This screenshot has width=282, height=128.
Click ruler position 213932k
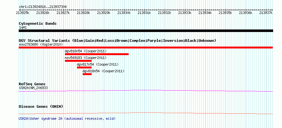coord(164,13)
